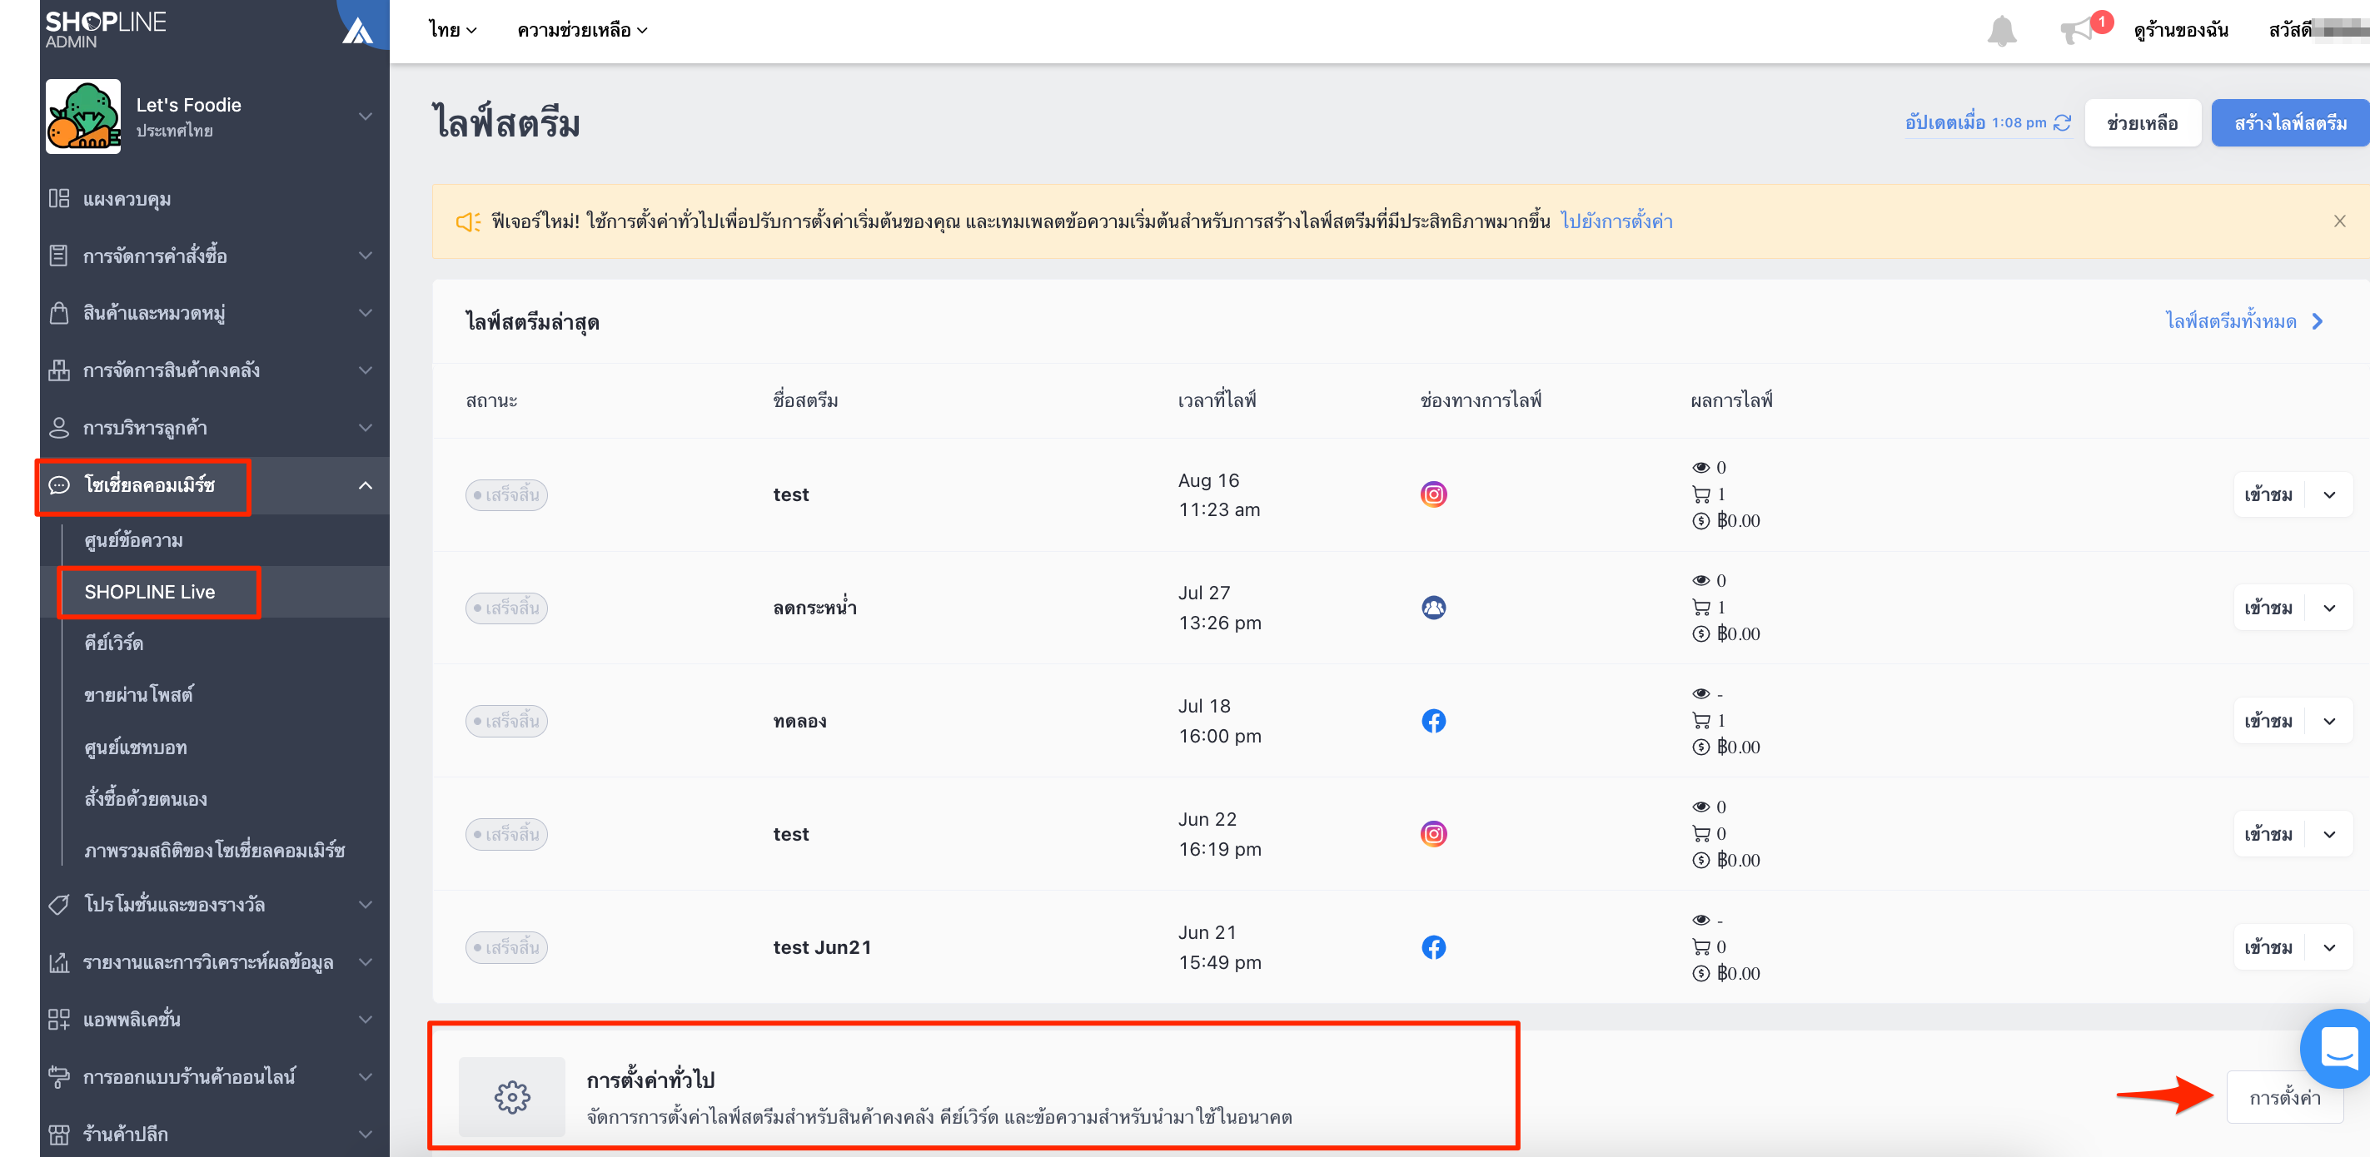Click the สร้างไลฟ์สตรีม create button
This screenshot has height=1157, width=2370.
click(x=2290, y=123)
